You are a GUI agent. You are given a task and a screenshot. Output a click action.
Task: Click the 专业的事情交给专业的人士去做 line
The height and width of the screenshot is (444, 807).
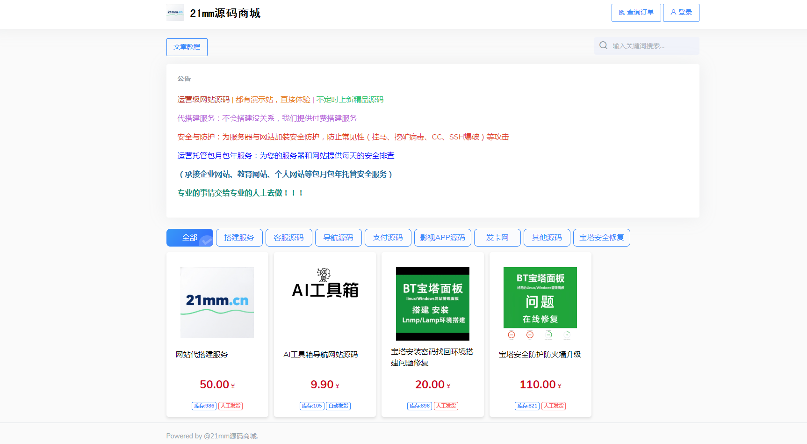[x=241, y=193]
